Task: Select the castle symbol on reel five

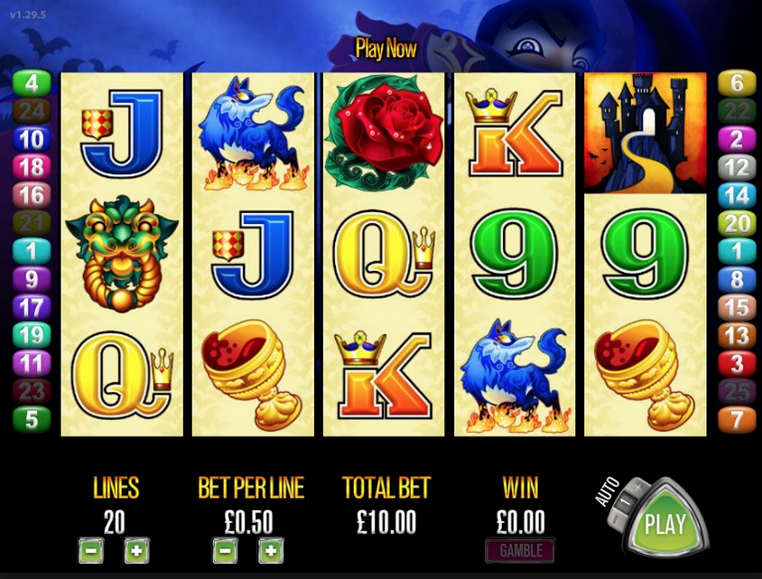Action: [x=645, y=133]
